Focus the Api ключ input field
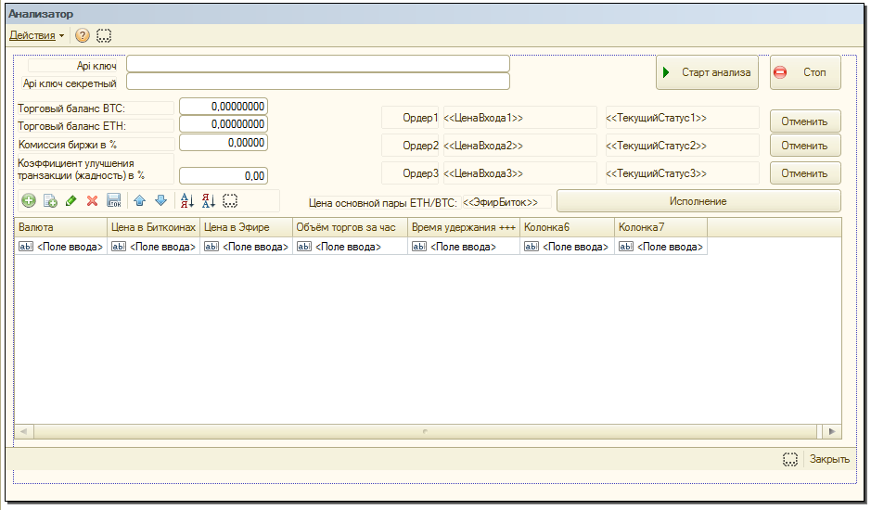The width and height of the screenshot is (871, 510). click(318, 63)
